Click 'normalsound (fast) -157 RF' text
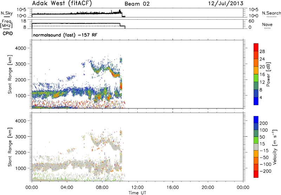 pos(65,35)
